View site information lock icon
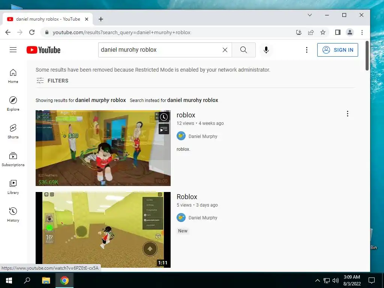 tap(47, 32)
